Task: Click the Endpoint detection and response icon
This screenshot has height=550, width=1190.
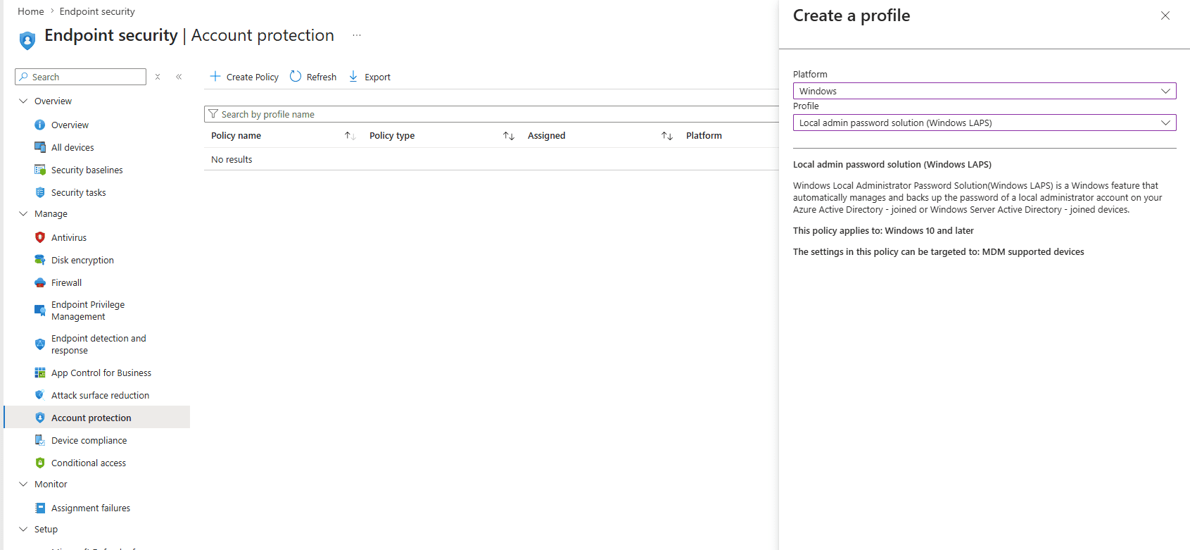Action: pyautogui.click(x=40, y=344)
